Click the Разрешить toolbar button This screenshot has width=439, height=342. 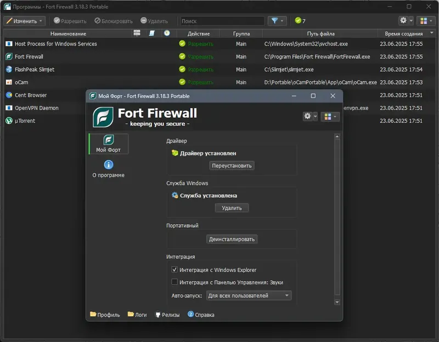[x=70, y=21]
